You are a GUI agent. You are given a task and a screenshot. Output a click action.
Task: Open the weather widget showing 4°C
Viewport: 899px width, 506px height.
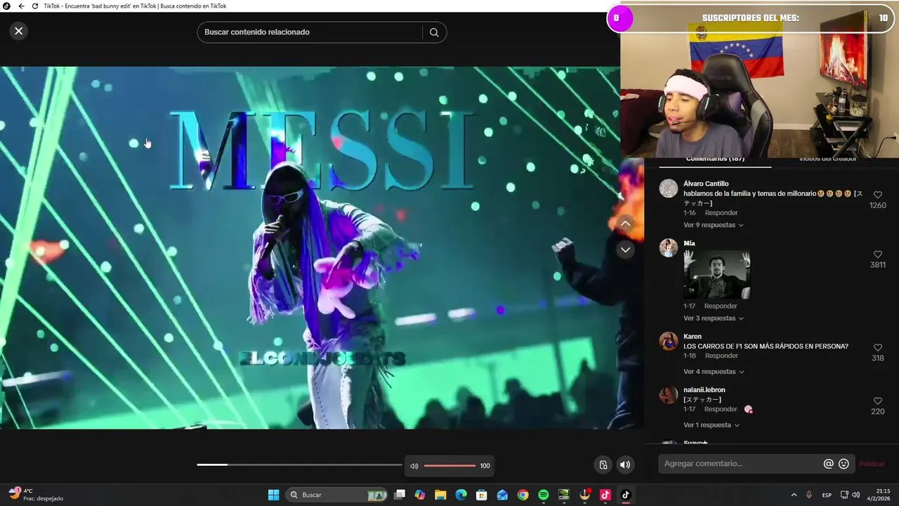[37, 495]
